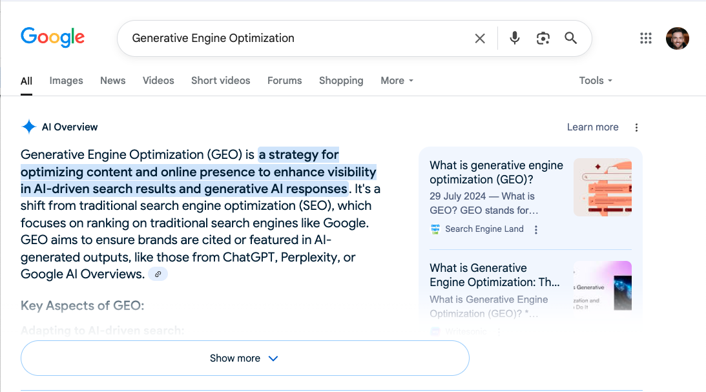Image resolution: width=706 pixels, height=392 pixels.
Task: Click the Search Engine Land article thumbnail
Action: [603, 187]
